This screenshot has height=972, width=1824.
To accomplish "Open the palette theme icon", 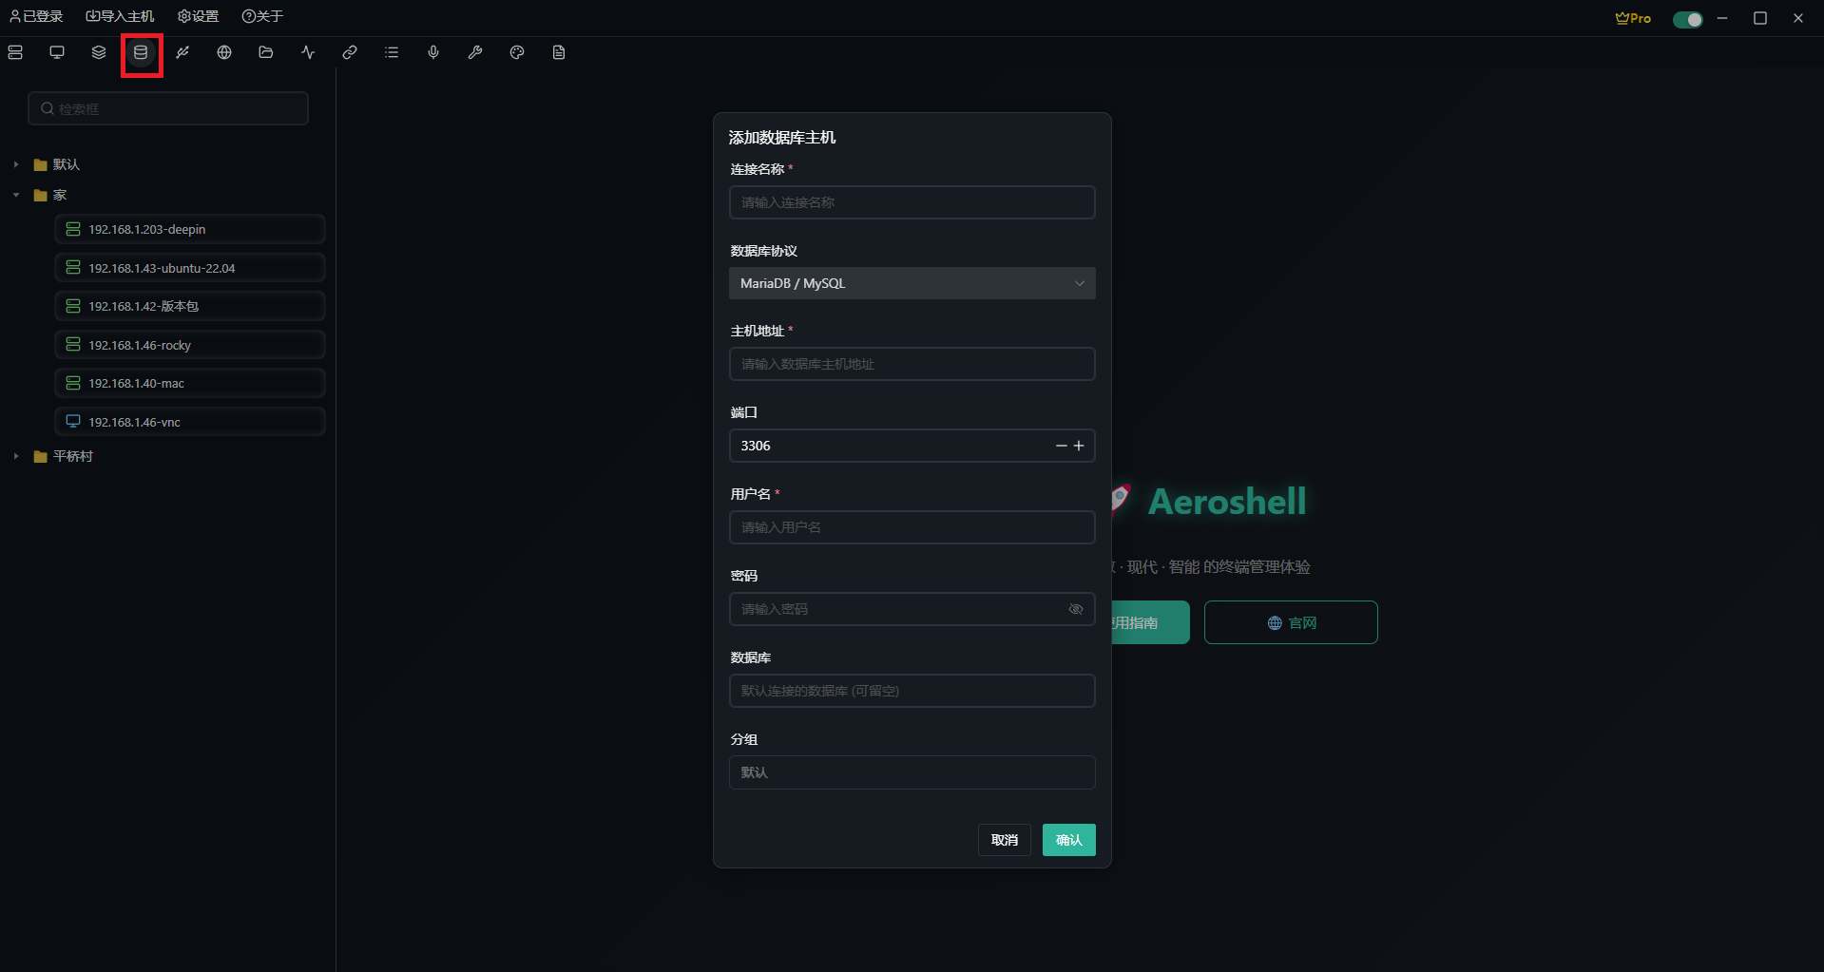I will (x=517, y=52).
